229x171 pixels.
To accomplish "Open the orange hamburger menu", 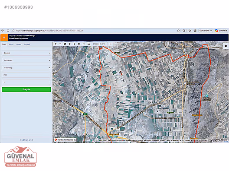I will pyautogui.click(x=4, y=38).
